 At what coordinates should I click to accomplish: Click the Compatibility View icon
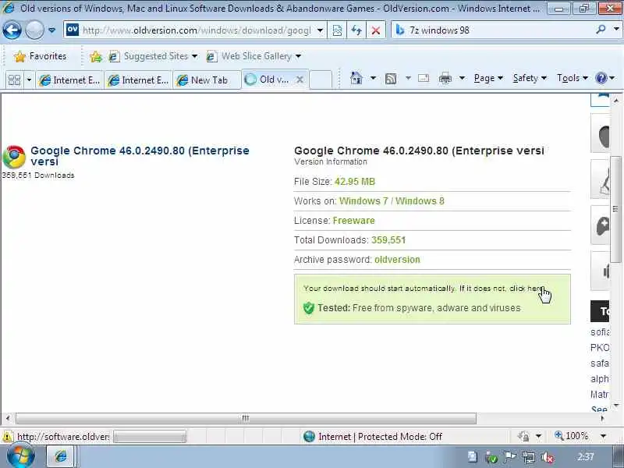pos(337,30)
